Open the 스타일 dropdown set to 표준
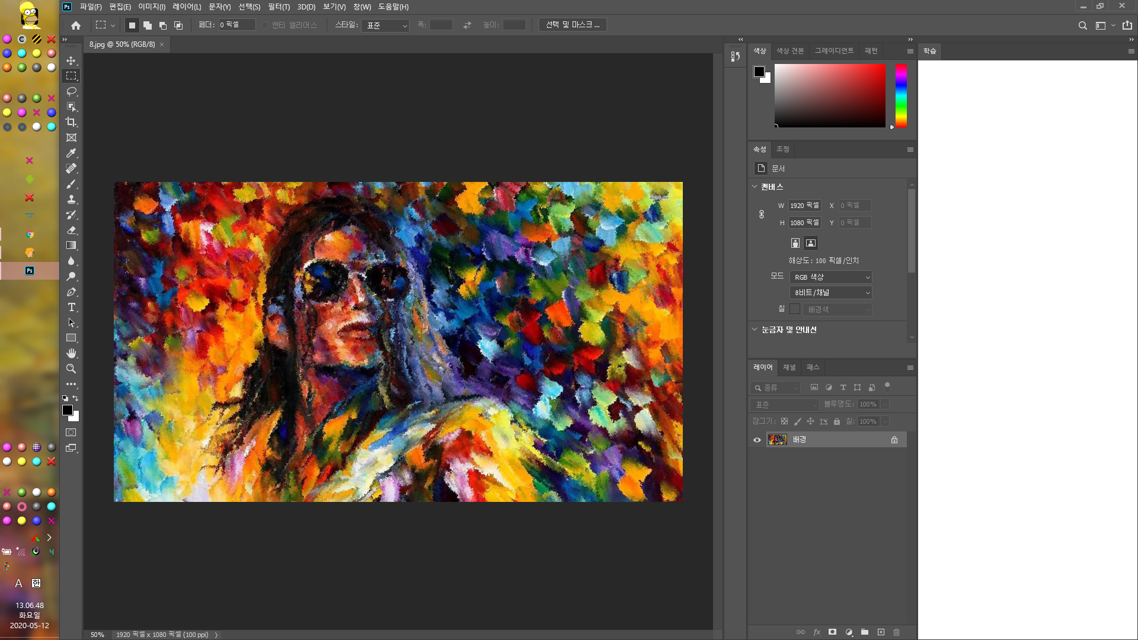1138x640 pixels. [x=385, y=25]
